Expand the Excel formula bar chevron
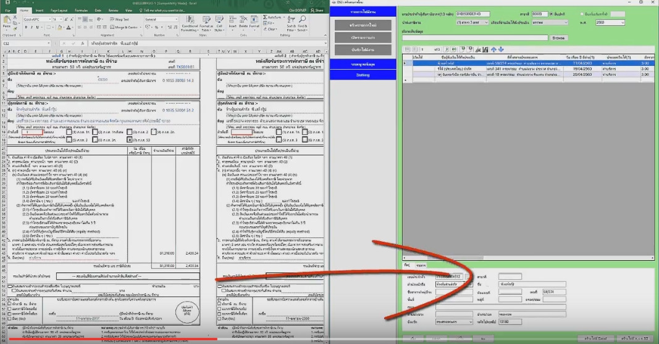The width and height of the screenshot is (659, 344). pyautogui.click(x=325, y=43)
